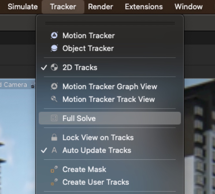The height and width of the screenshot is (194, 215).
Task: Click the Motion Tracker icon
Action: coord(54,36)
